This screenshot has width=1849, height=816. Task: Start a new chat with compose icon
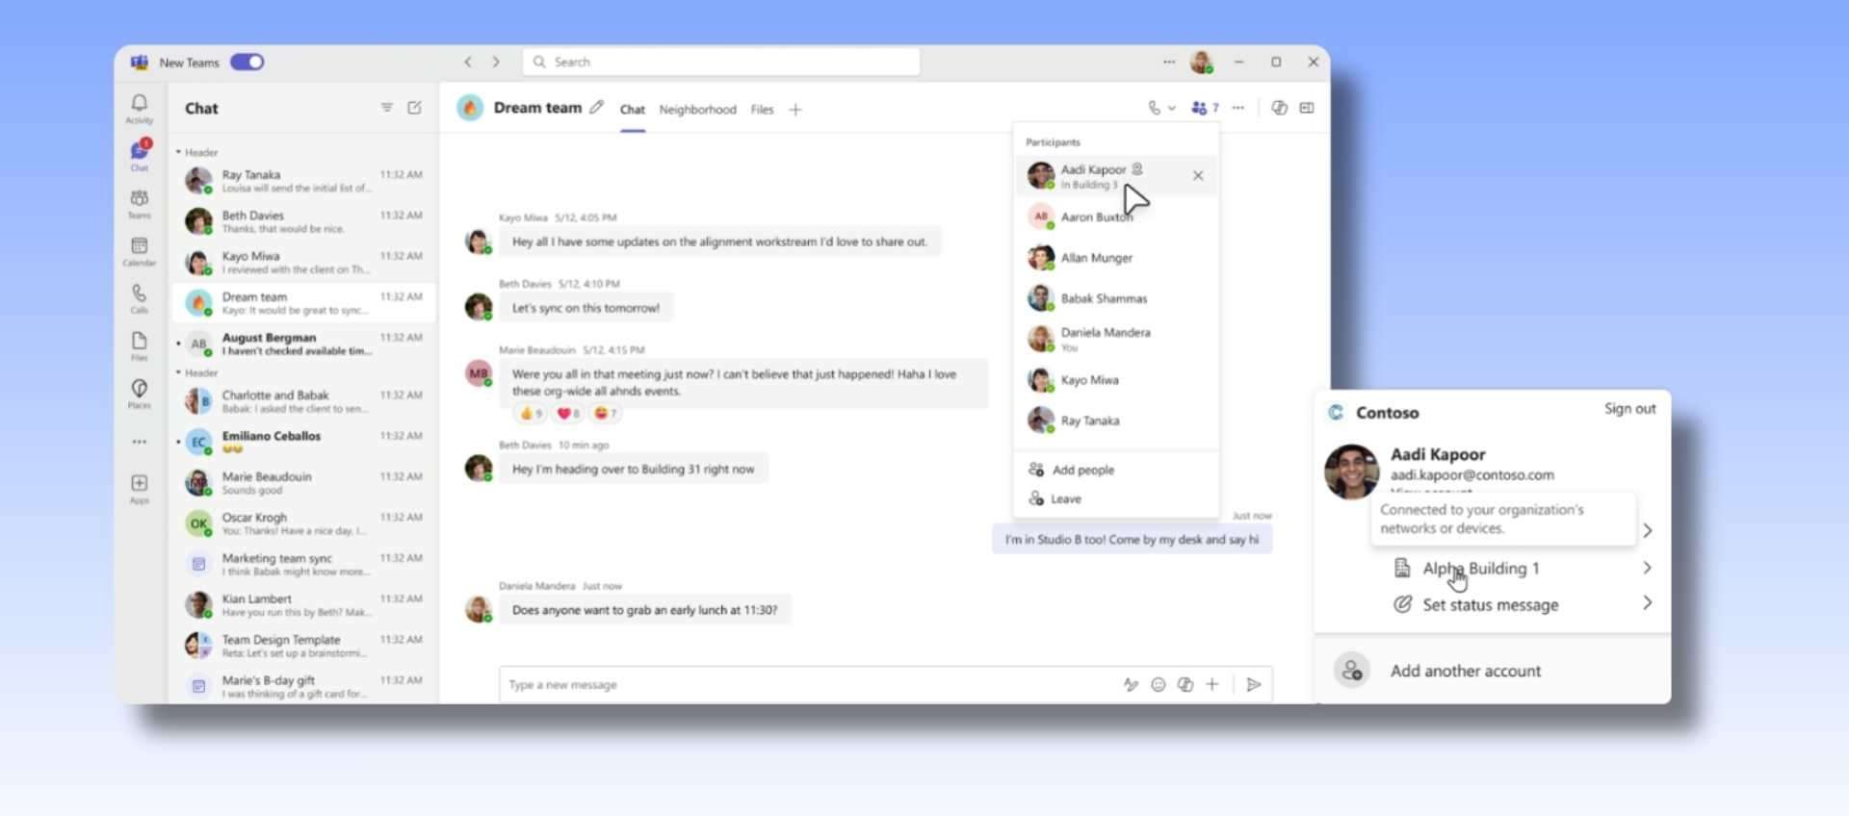click(x=414, y=108)
